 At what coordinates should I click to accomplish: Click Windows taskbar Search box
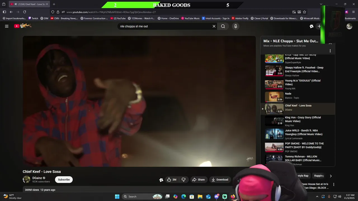pos(142,197)
